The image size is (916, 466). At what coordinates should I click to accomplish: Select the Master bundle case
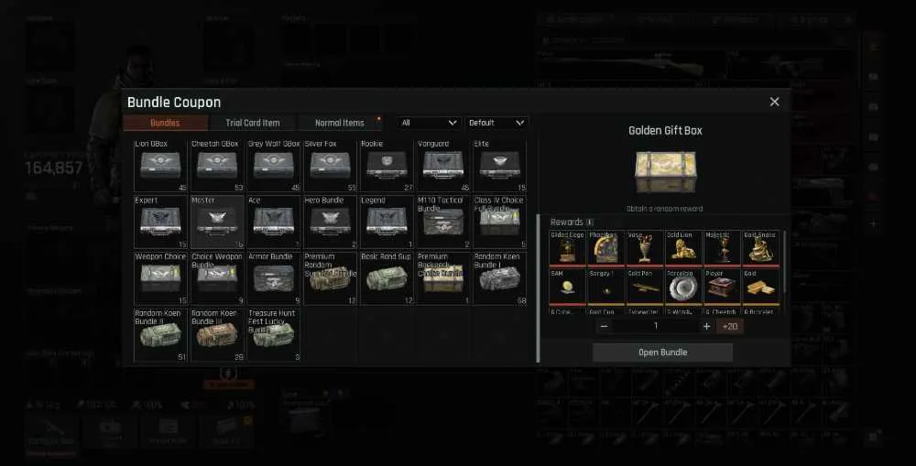pos(217,222)
